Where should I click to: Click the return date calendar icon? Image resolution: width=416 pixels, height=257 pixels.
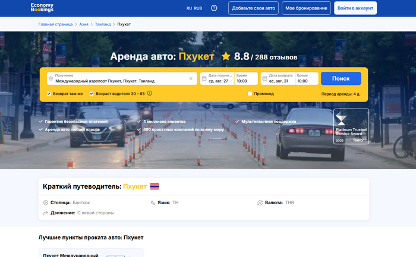264,79
